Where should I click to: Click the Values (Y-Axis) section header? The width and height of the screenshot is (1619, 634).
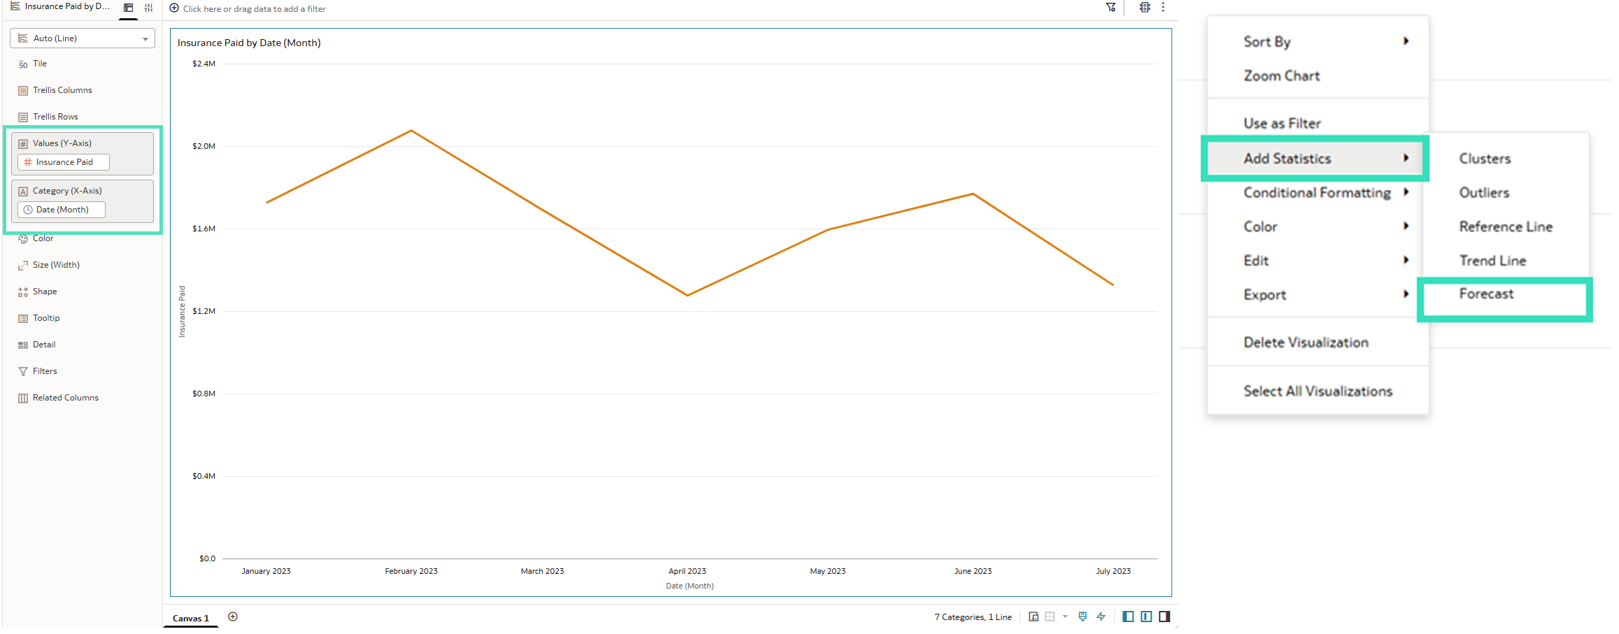(x=62, y=144)
